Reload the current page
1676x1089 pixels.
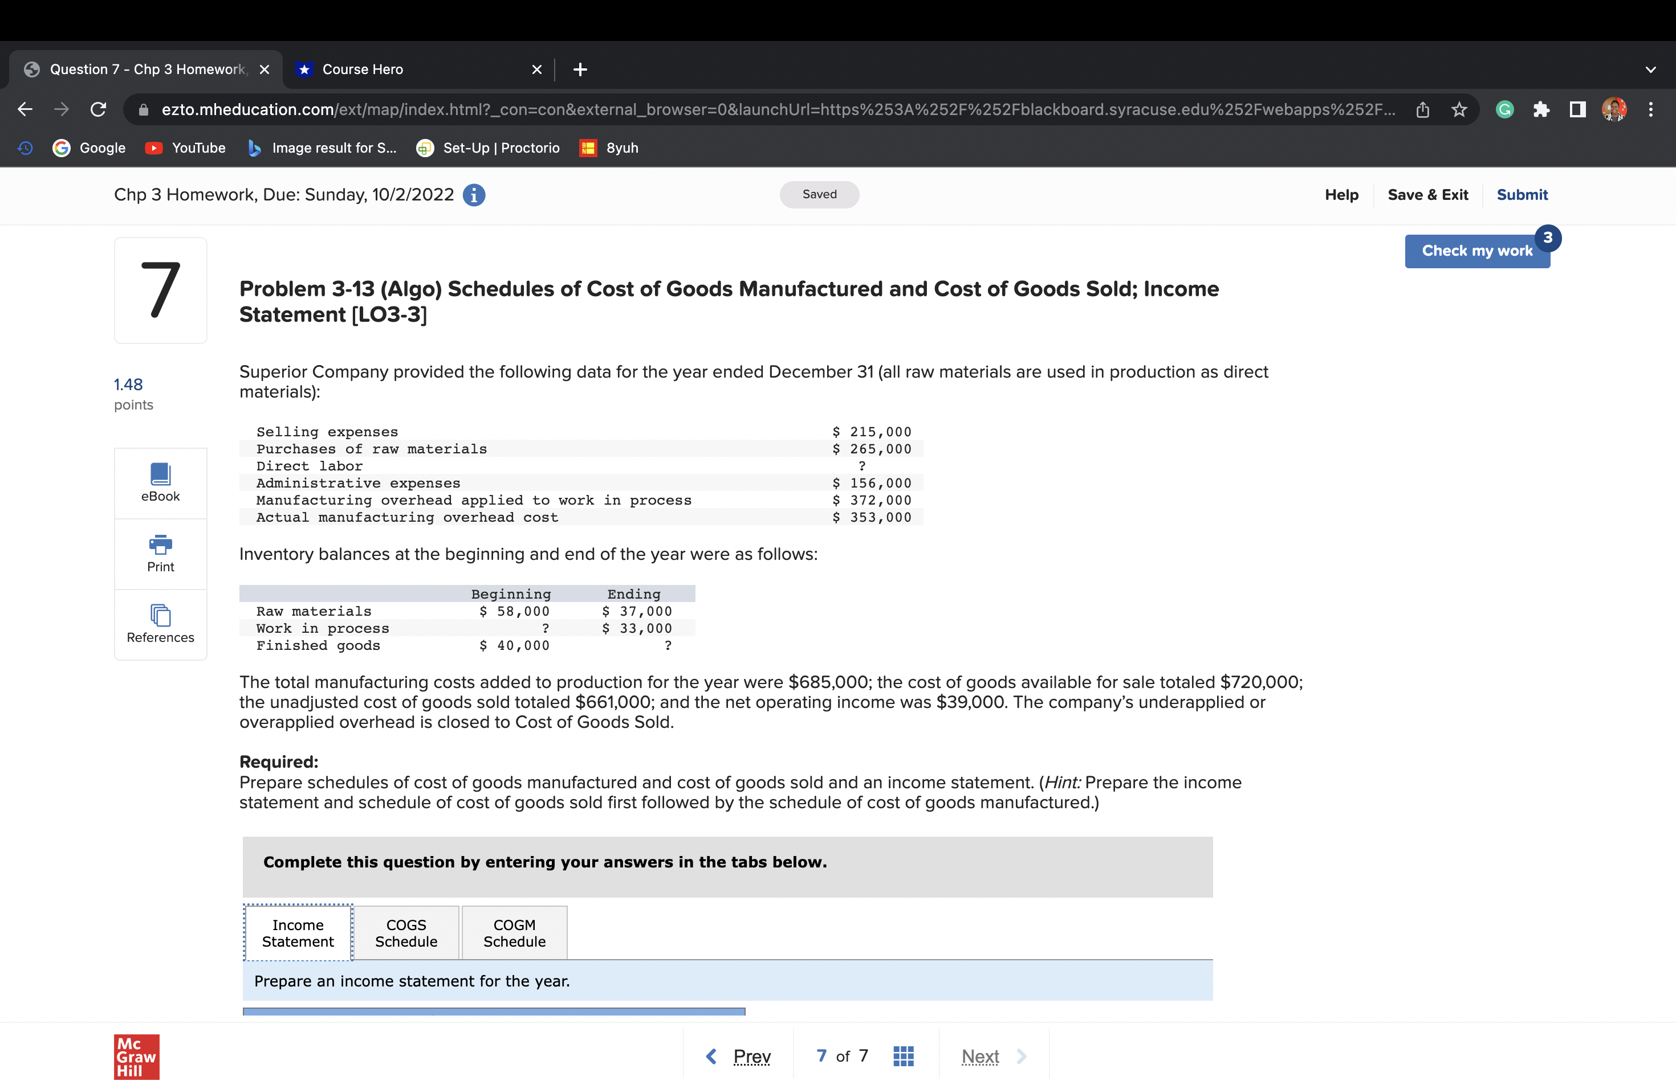[99, 110]
